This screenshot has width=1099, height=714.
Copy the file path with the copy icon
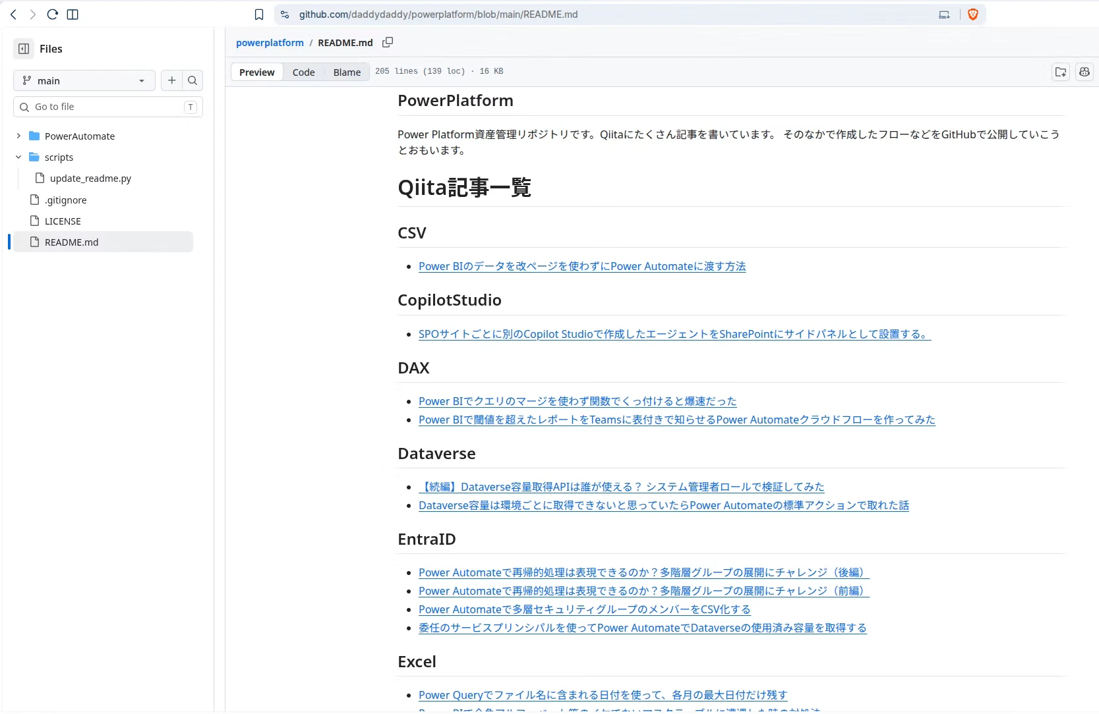click(388, 43)
